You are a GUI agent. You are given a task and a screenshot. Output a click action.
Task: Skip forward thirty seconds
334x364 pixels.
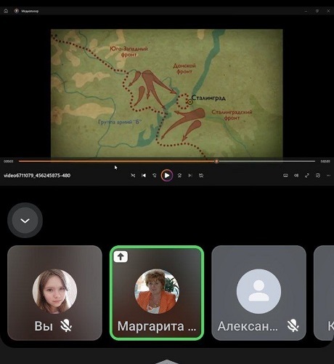[x=179, y=175]
